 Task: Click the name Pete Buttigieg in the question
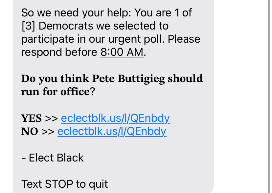pos(128,79)
